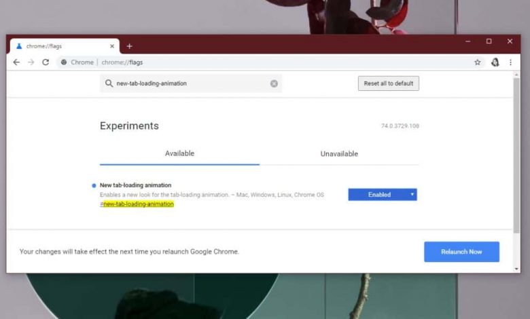
Task: Click version number 74.0.3729.108
Action: [x=400, y=126]
